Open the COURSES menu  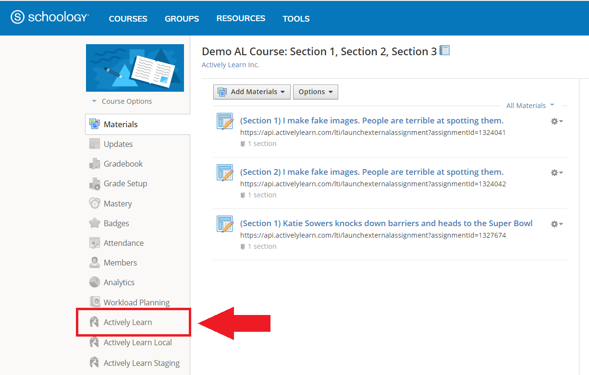(x=128, y=19)
